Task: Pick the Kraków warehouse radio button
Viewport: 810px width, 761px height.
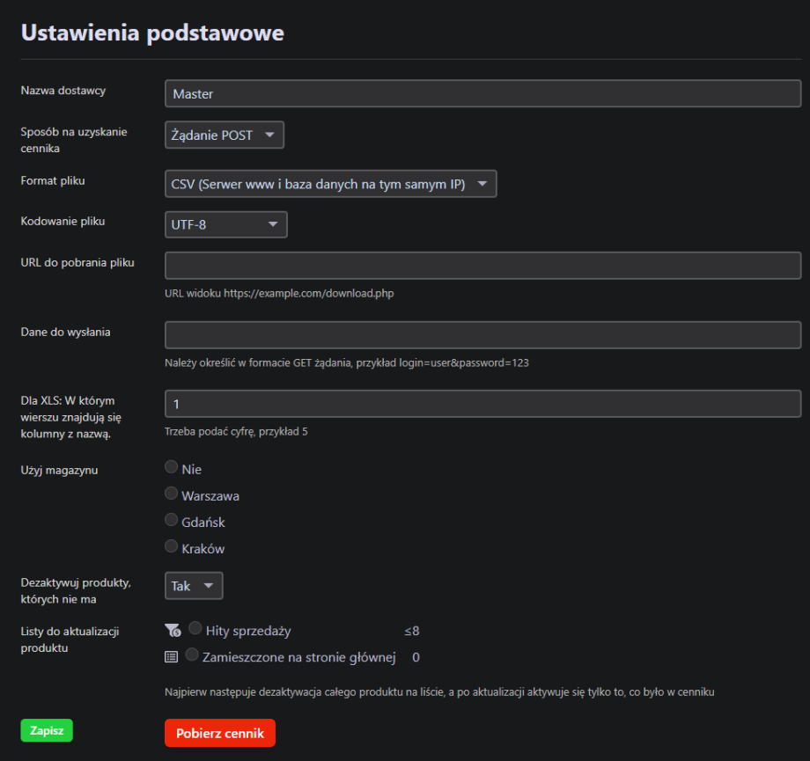Action: coord(172,547)
